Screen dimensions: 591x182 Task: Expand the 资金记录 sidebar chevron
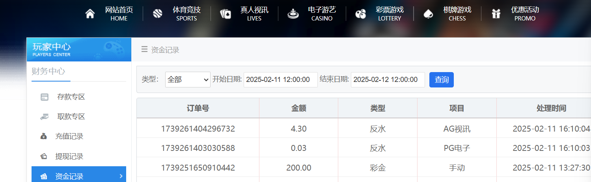coord(121,176)
